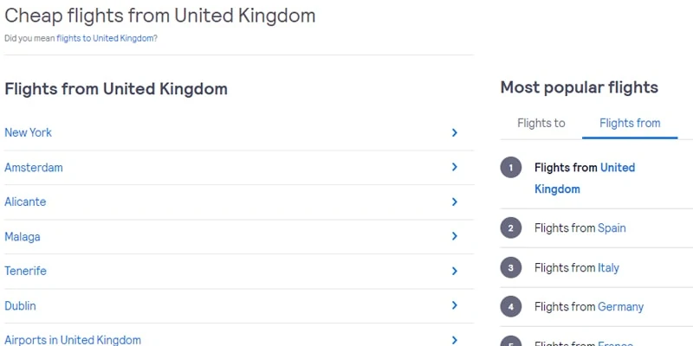The image size is (693, 346).
Task: Click the chevron arrow beside New York
Action: 454,132
